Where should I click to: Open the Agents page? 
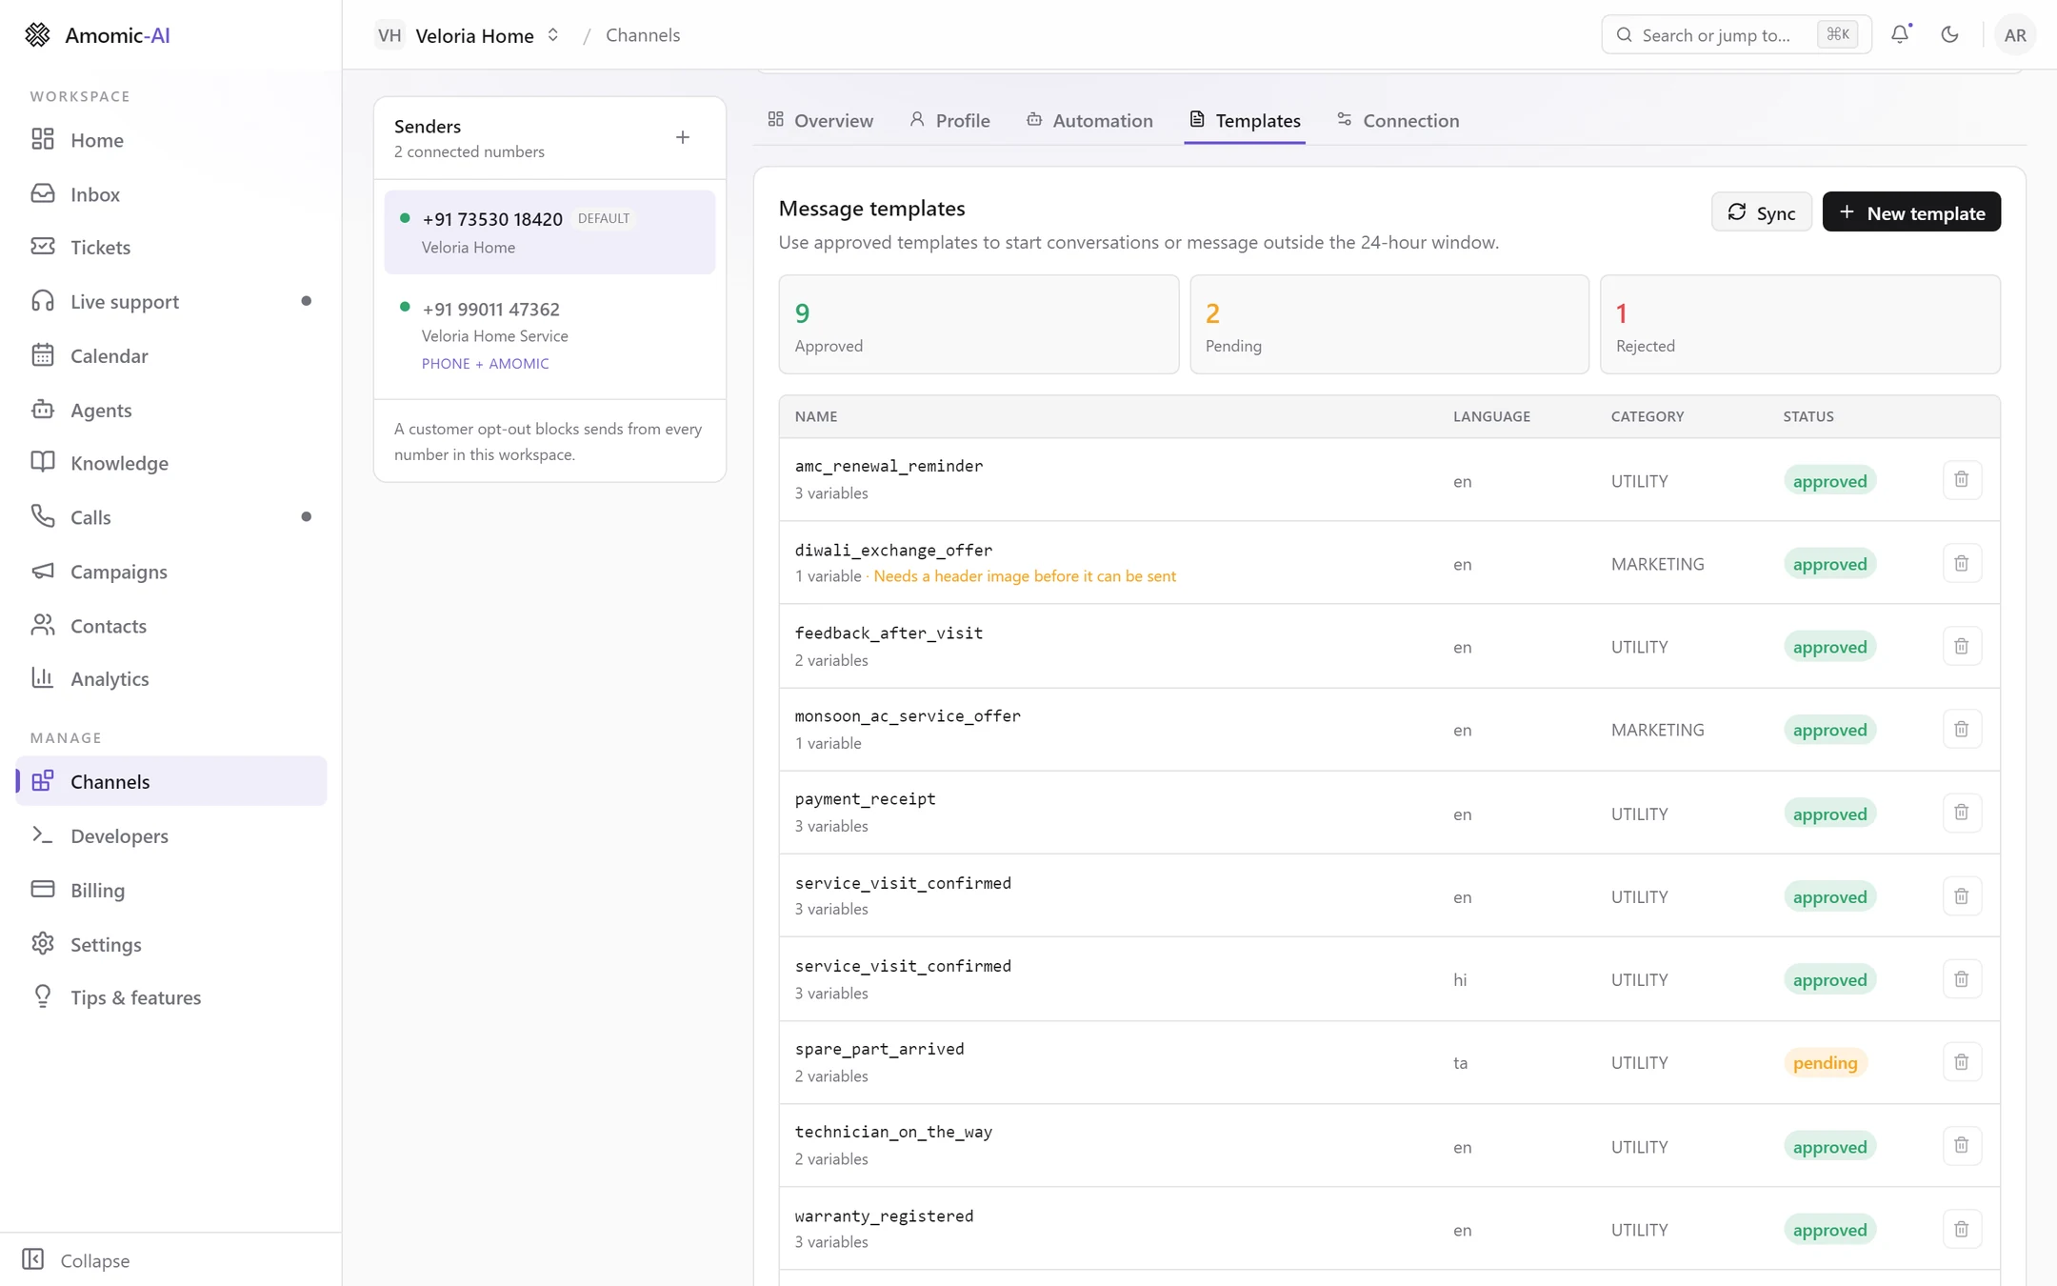(x=171, y=410)
